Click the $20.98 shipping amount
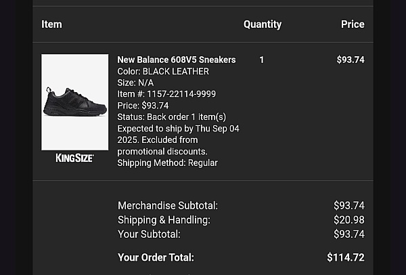The width and height of the screenshot is (406, 275). tap(349, 219)
